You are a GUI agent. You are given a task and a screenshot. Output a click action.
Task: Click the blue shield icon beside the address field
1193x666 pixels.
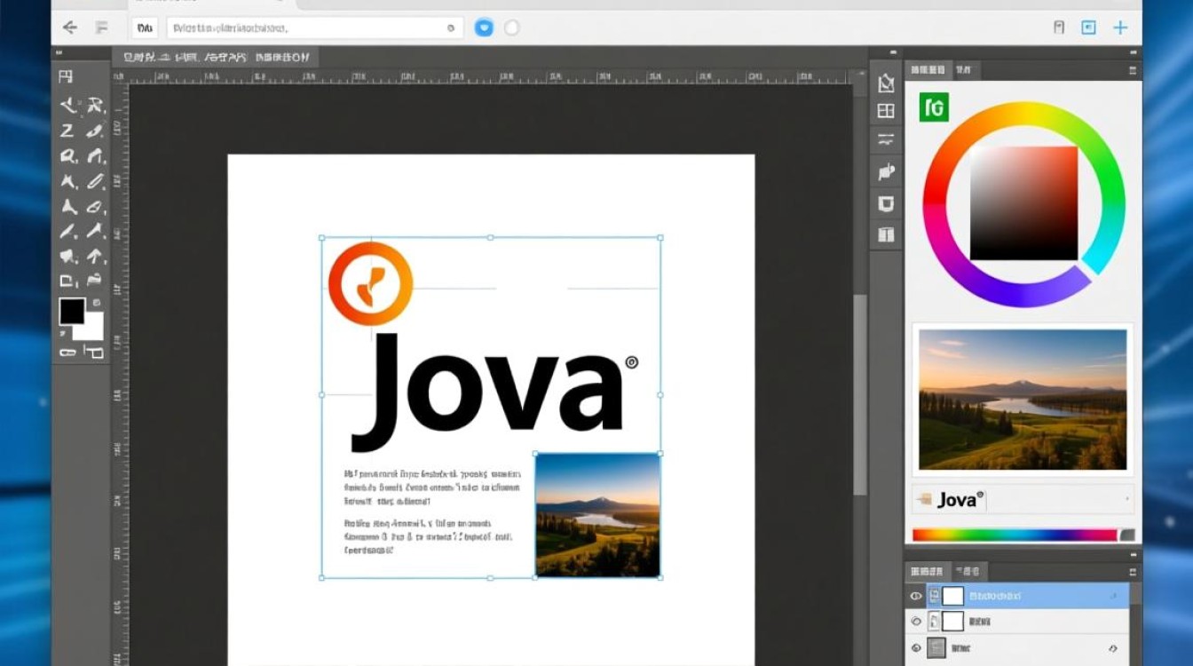pyautogui.click(x=484, y=28)
